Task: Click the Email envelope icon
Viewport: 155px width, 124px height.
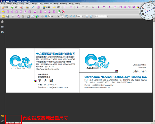Action: click(33, 16)
